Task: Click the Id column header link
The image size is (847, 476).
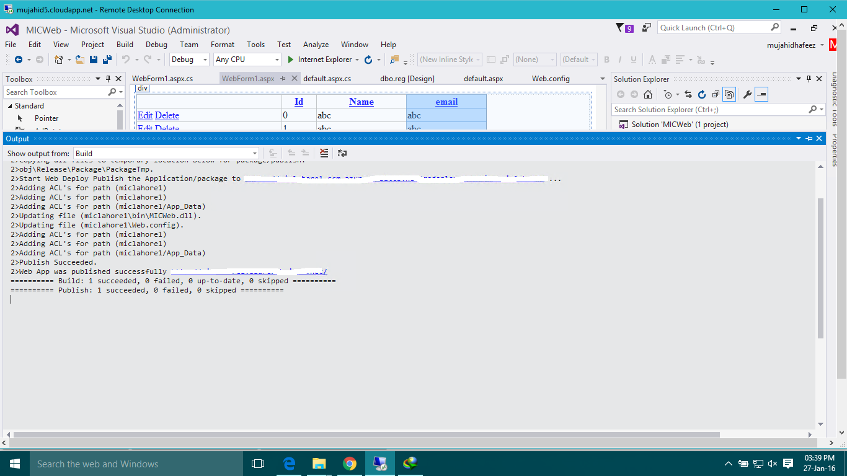Action: (x=299, y=102)
